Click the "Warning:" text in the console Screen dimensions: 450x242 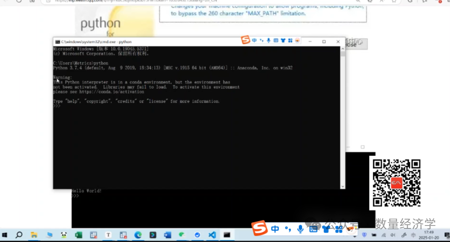point(62,77)
